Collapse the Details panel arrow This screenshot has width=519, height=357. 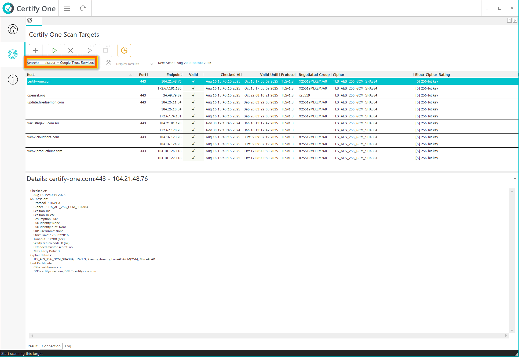(x=515, y=179)
